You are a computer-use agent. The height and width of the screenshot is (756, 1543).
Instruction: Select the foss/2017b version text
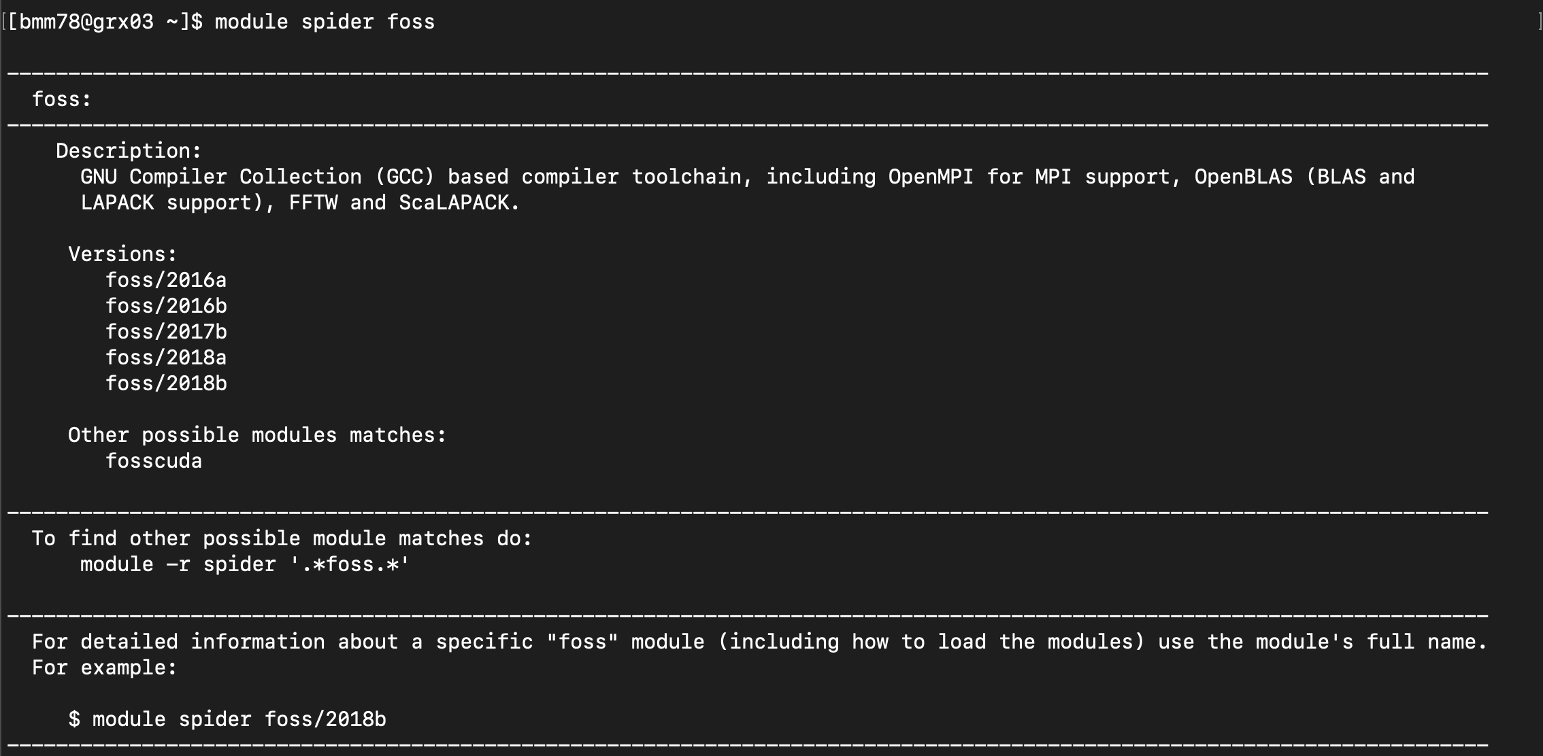(x=166, y=332)
